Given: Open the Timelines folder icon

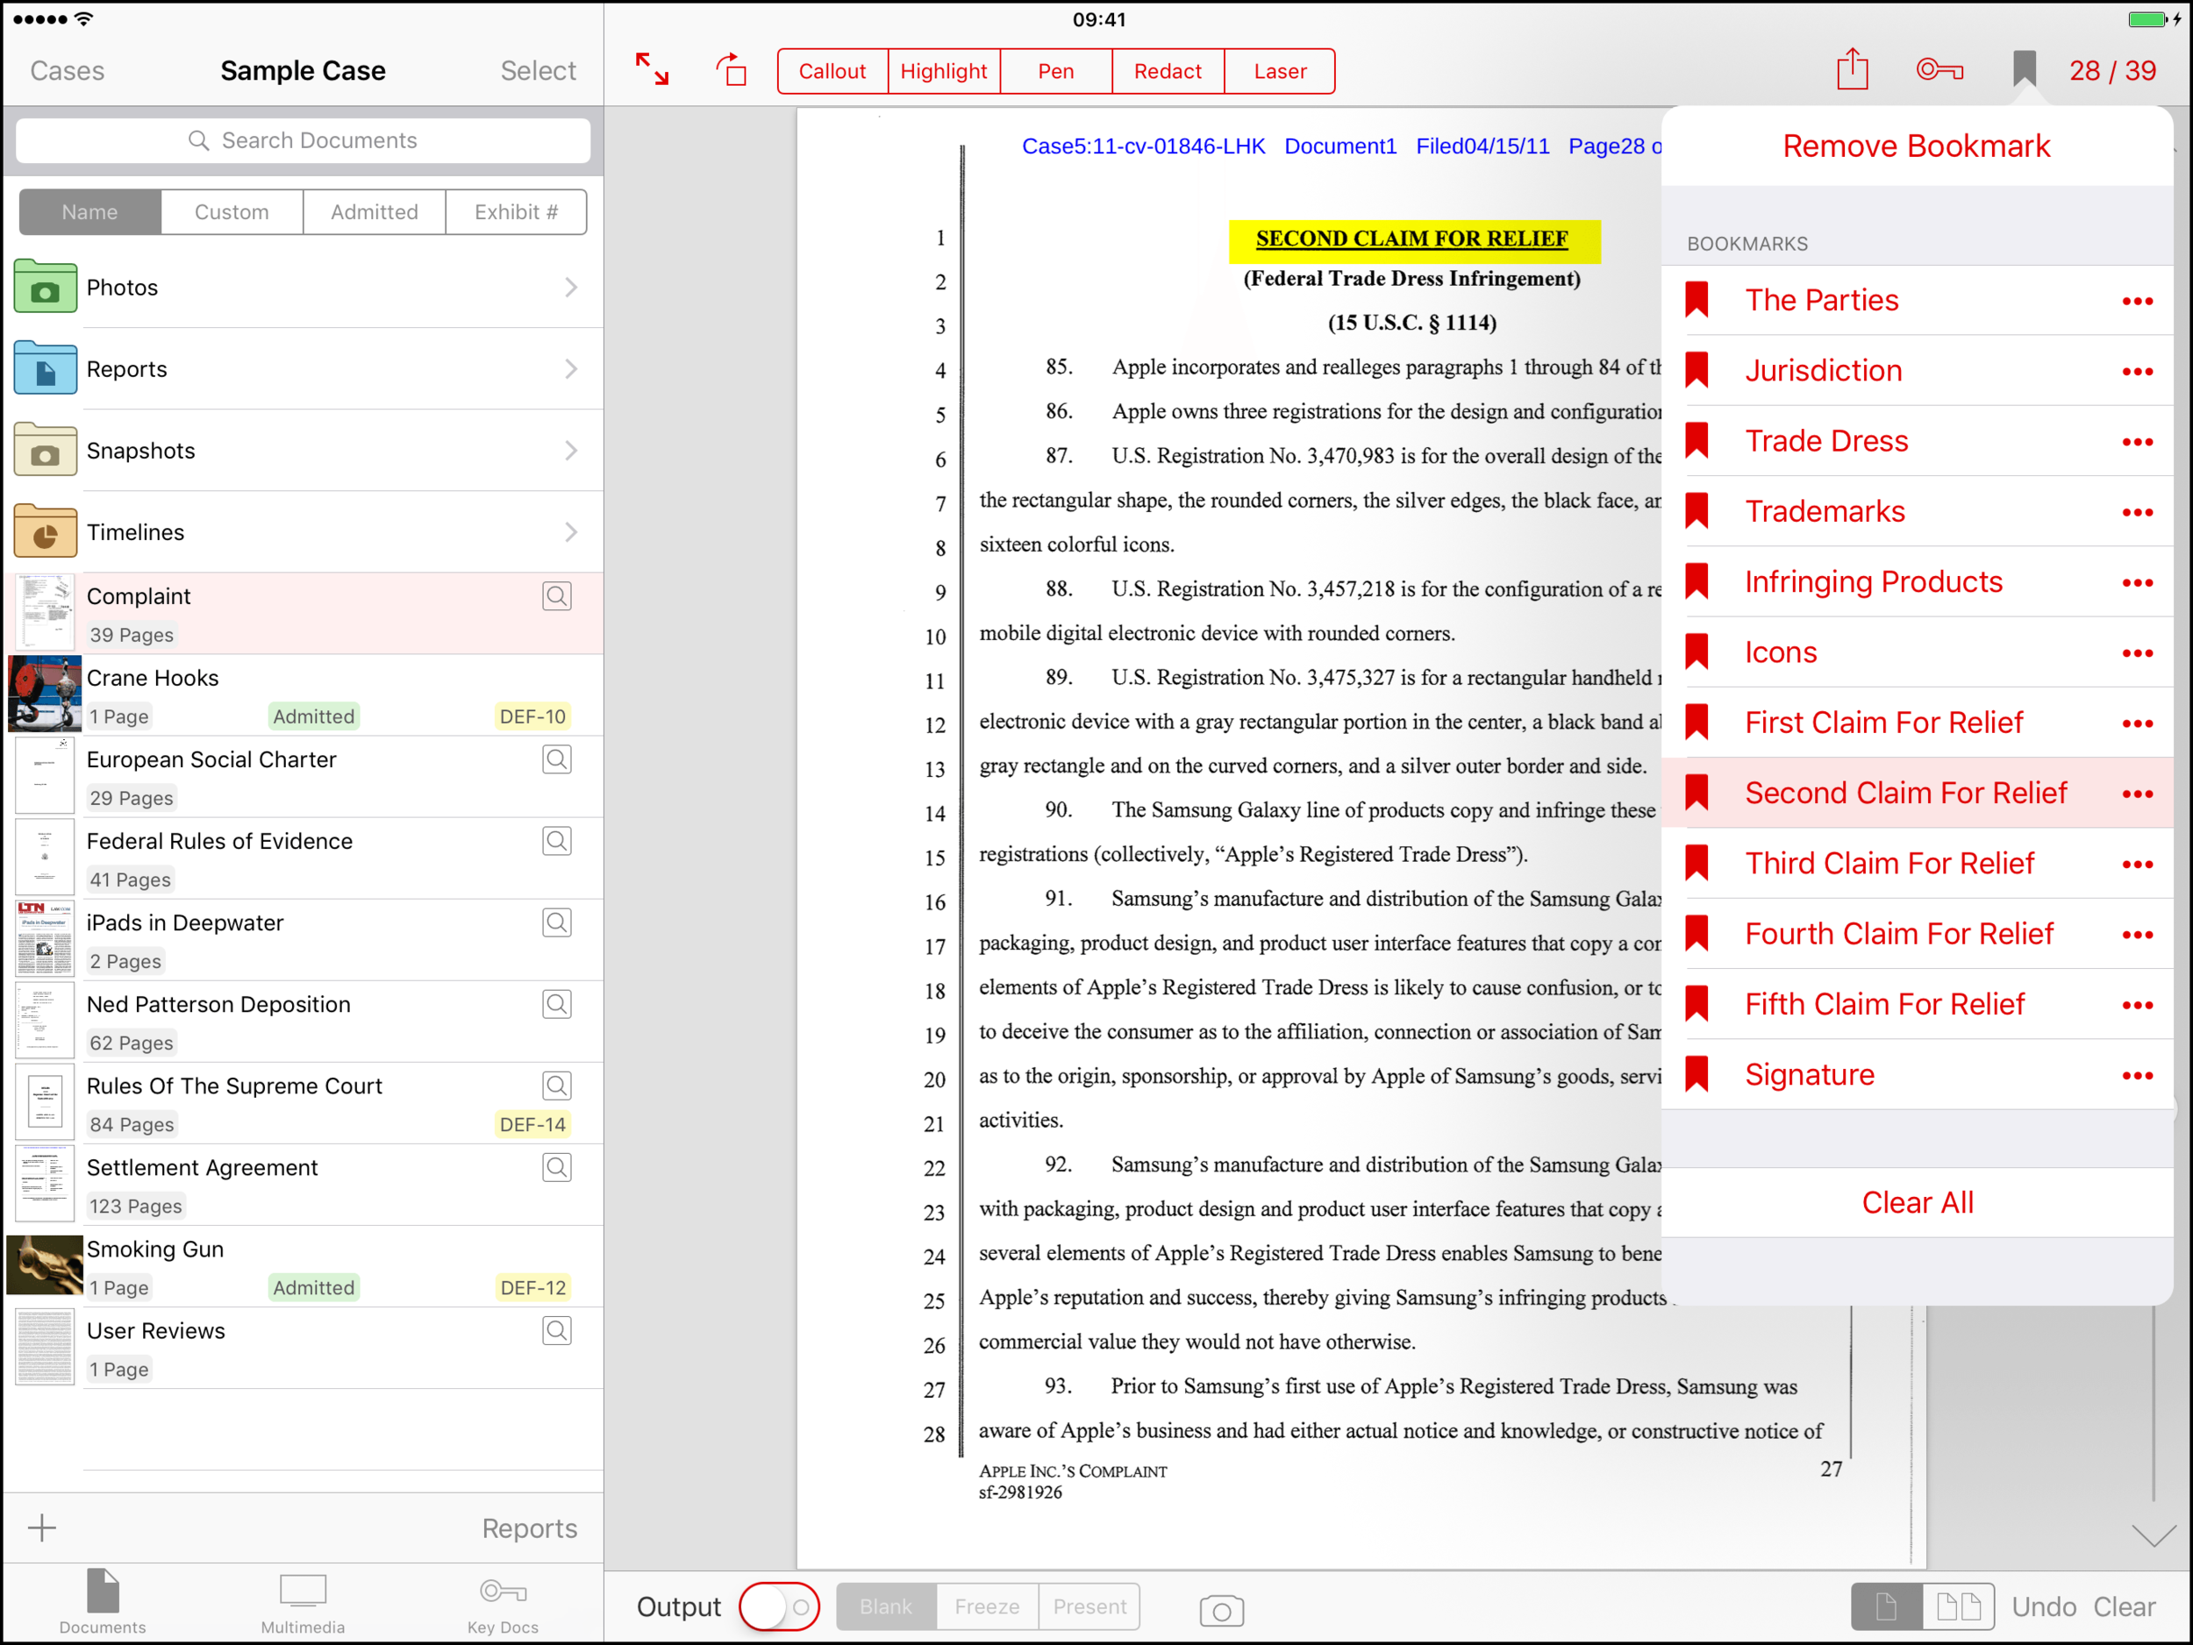Looking at the screenshot, I should tap(46, 531).
